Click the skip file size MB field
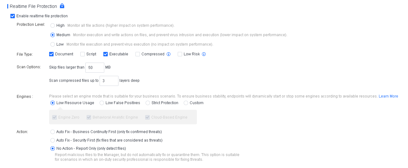This screenshot has height=168, width=408. [x=95, y=68]
